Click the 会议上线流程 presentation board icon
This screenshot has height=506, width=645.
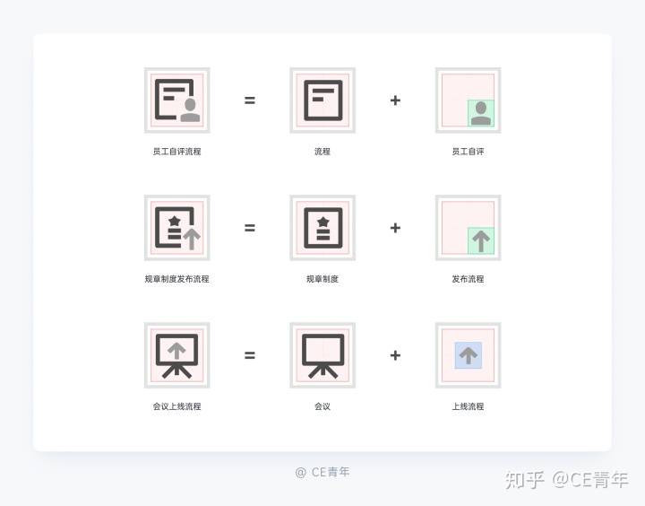tap(176, 355)
